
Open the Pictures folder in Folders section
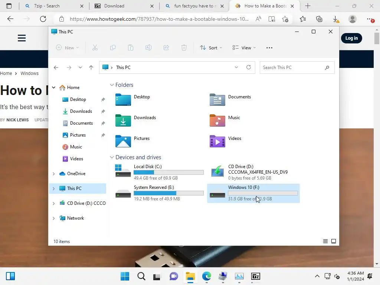pos(133,141)
